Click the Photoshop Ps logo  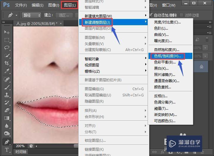point(6,5)
